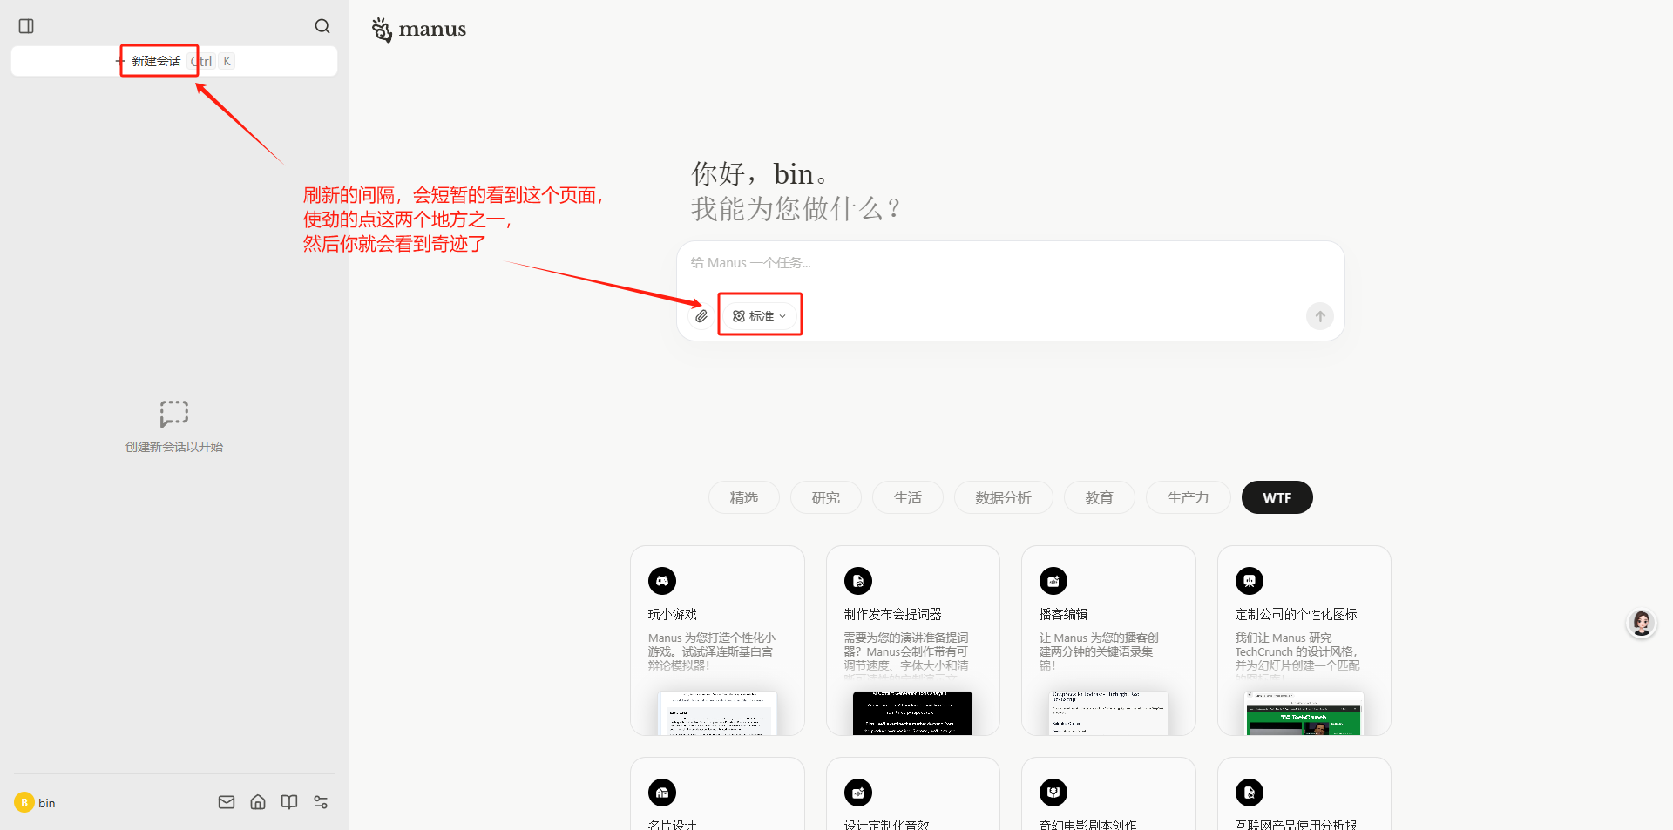Click the 创建新会话以开始 text
Viewport: 1673px width, 830px height.
(174, 447)
